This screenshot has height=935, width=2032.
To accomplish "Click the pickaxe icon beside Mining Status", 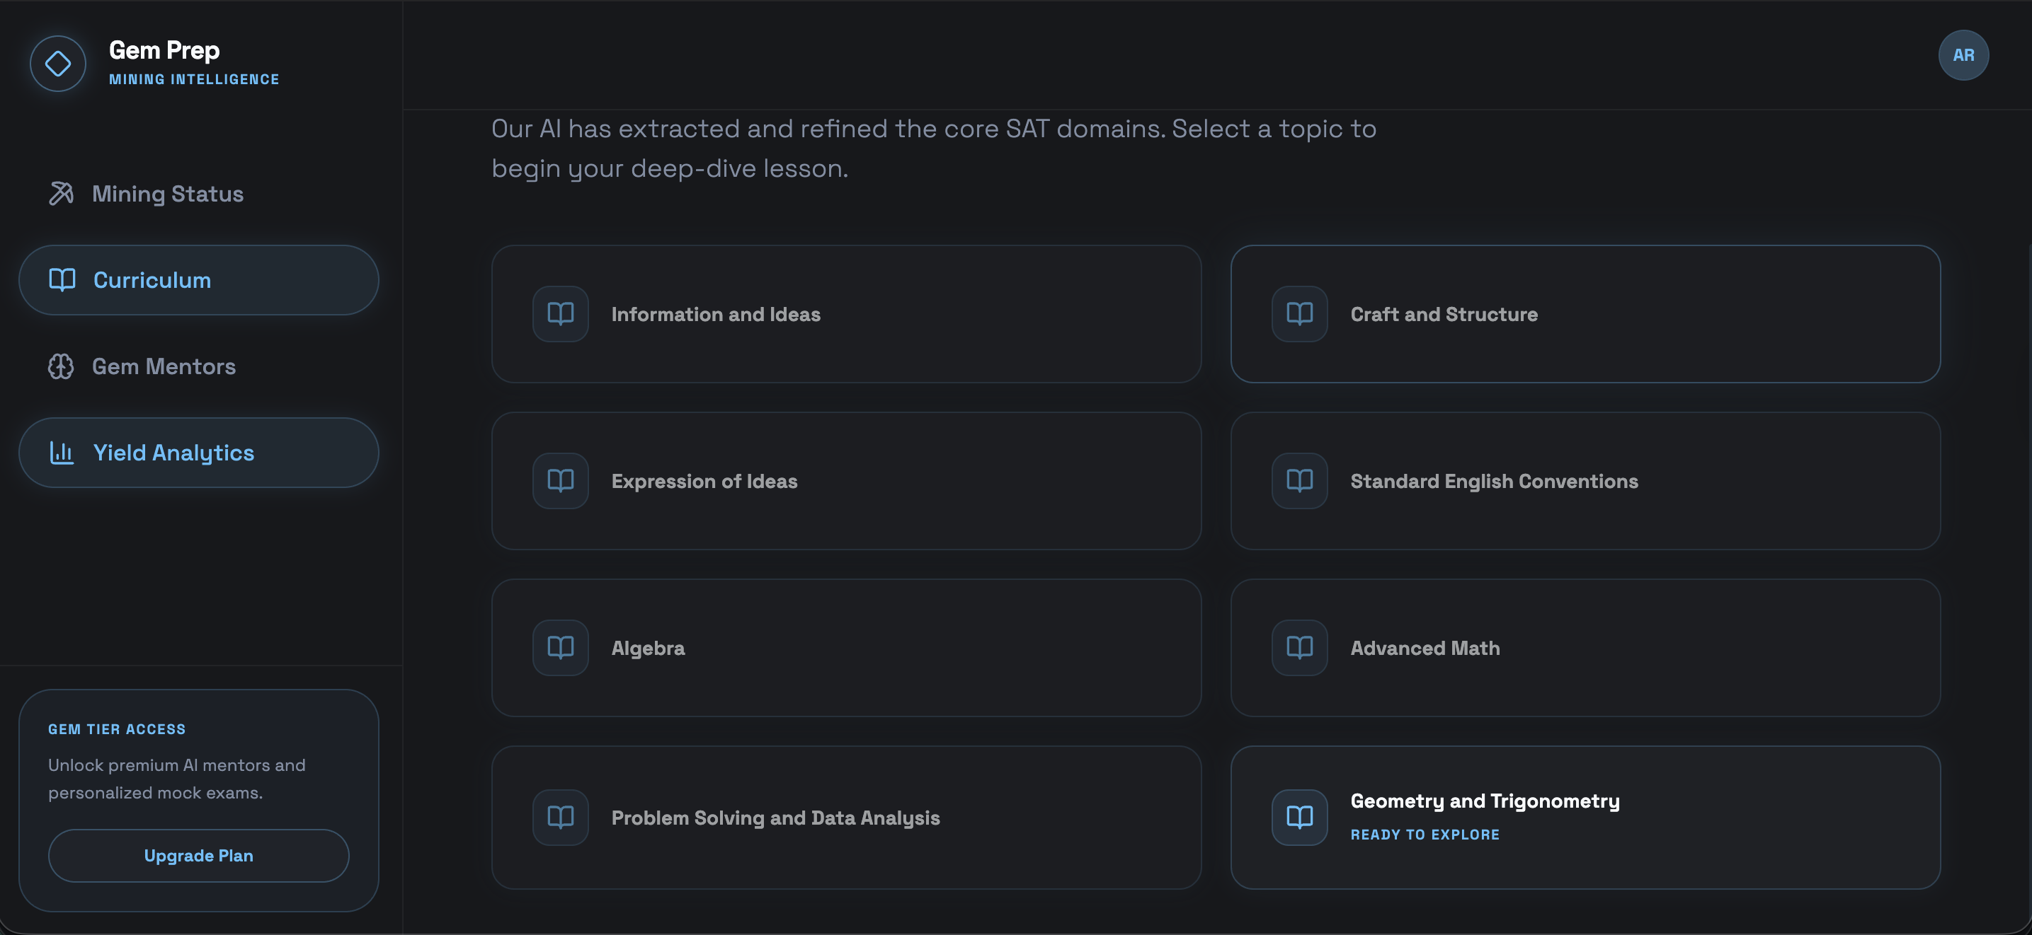I will (x=62, y=194).
